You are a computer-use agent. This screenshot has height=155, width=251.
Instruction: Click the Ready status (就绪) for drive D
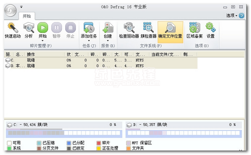pyautogui.click(x=31, y=66)
